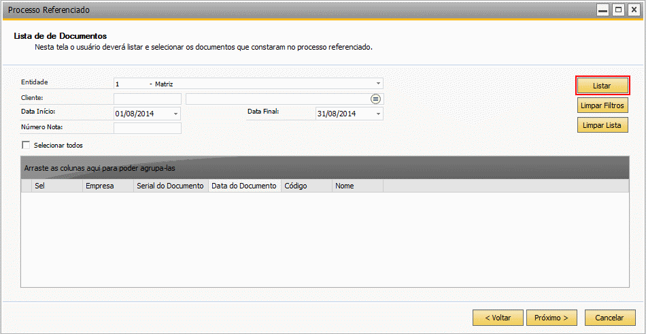Open the Cliente lookup list icon
The image size is (646, 334).
click(375, 99)
